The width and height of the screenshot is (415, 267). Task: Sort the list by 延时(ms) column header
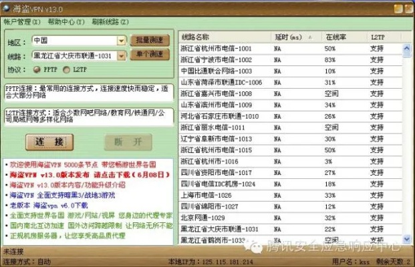pos(295,37)
